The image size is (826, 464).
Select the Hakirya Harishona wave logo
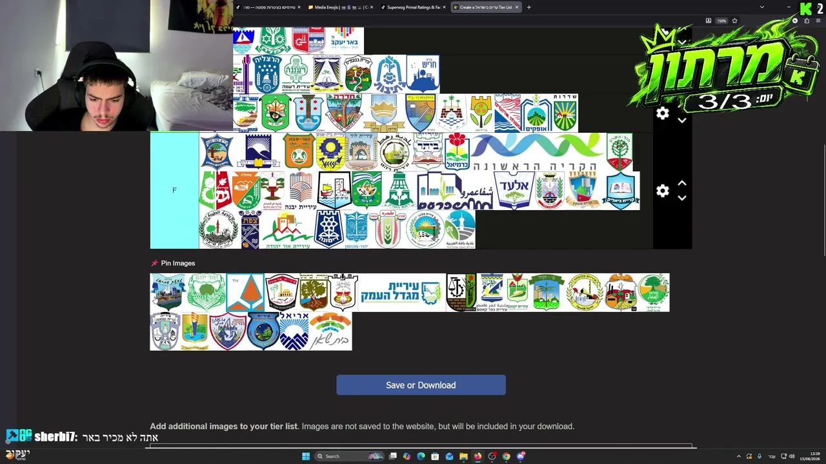(x=538, y=152)
